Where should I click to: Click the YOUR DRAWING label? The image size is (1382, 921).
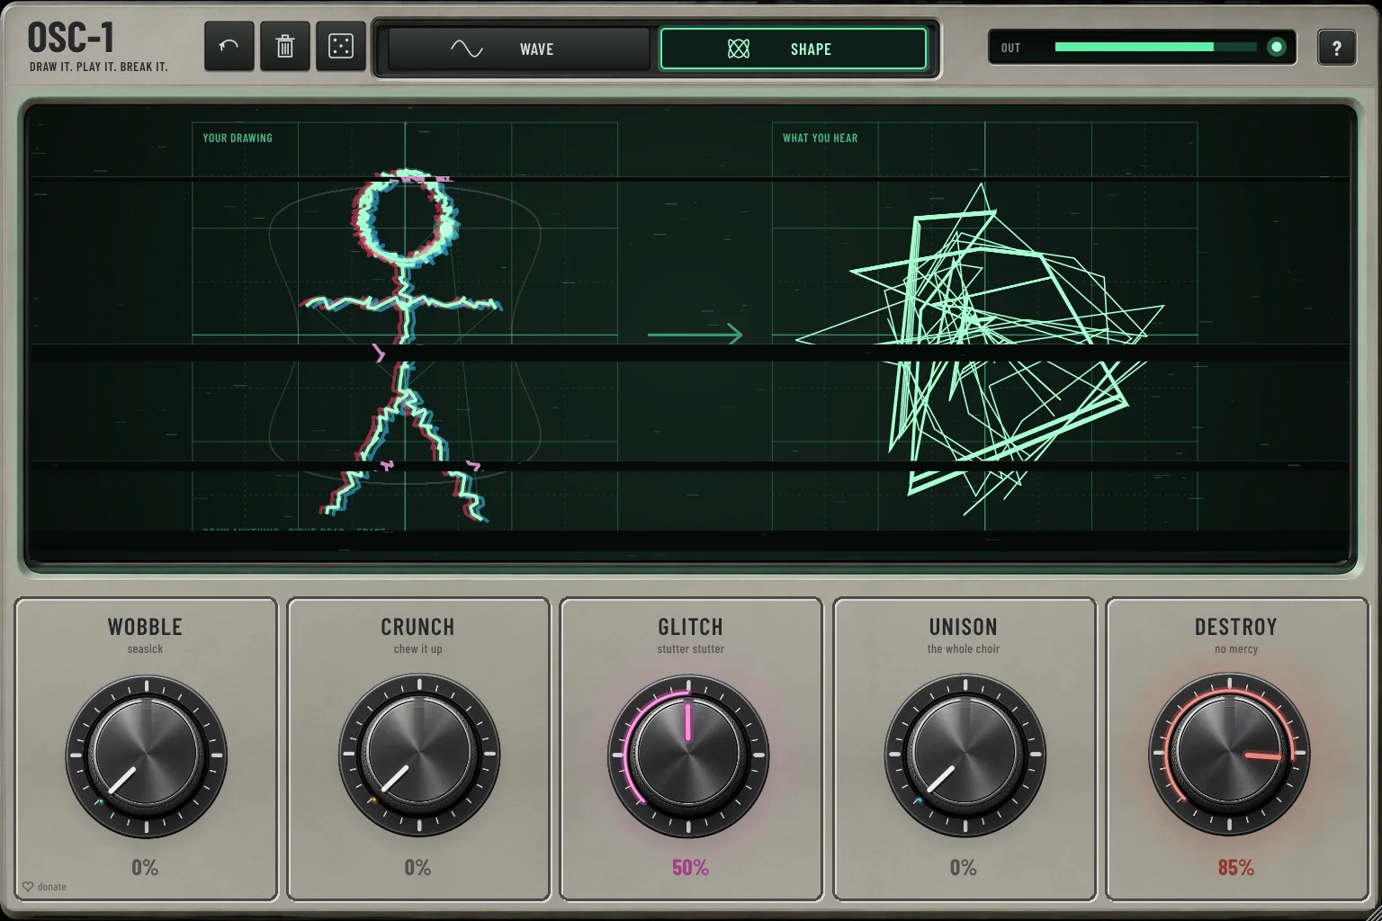238,138
